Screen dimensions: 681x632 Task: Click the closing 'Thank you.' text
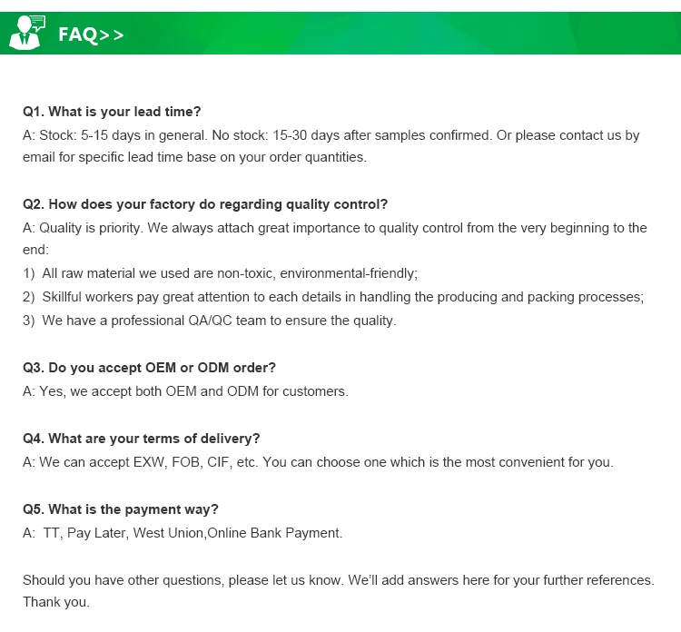click(x=56, y=602)
